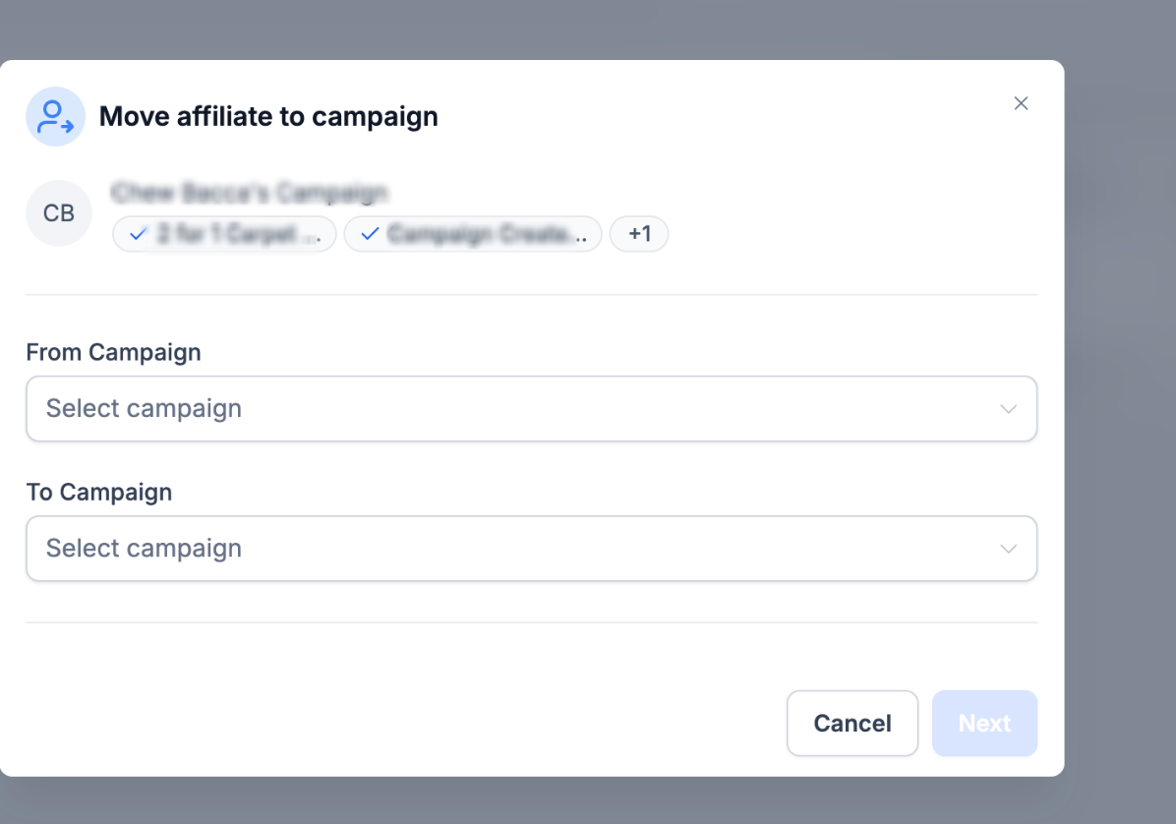Click Select campaign placeholder under From Campaign

(144, 409)
